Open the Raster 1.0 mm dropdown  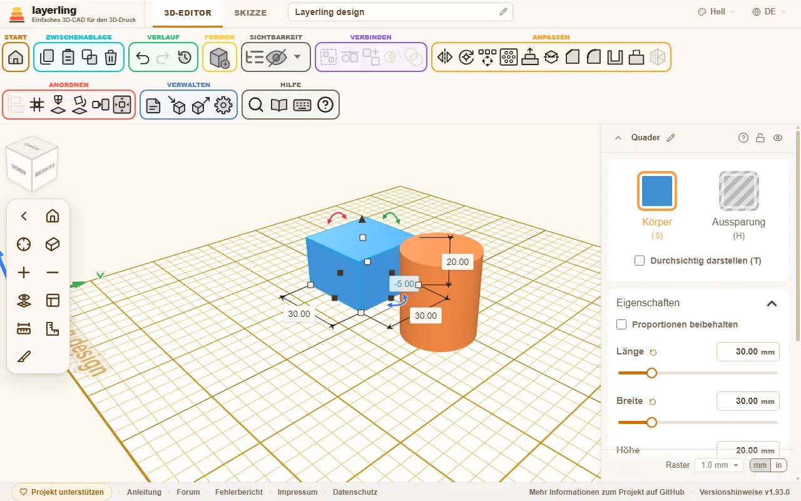point(720,465)
